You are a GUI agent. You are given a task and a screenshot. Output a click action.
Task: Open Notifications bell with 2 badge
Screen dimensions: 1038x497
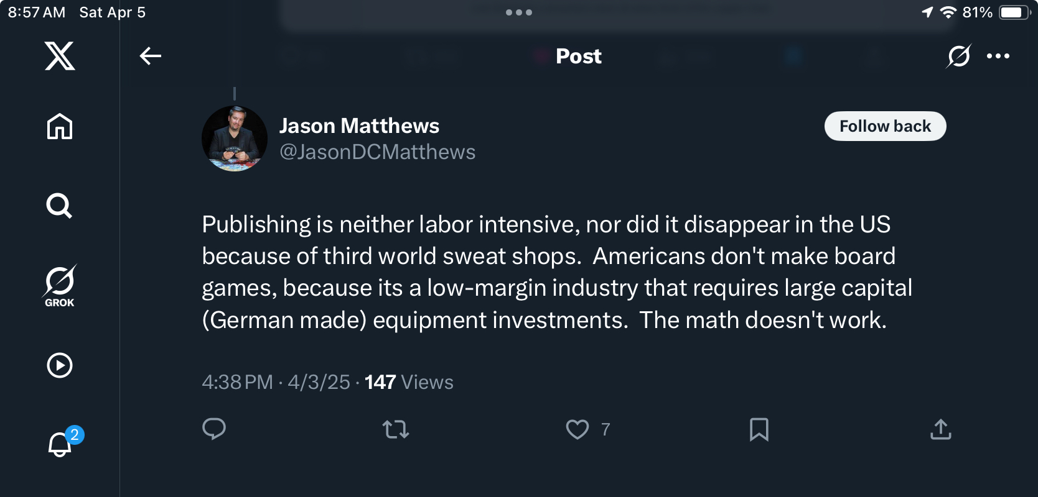click(x=61, y=444)
